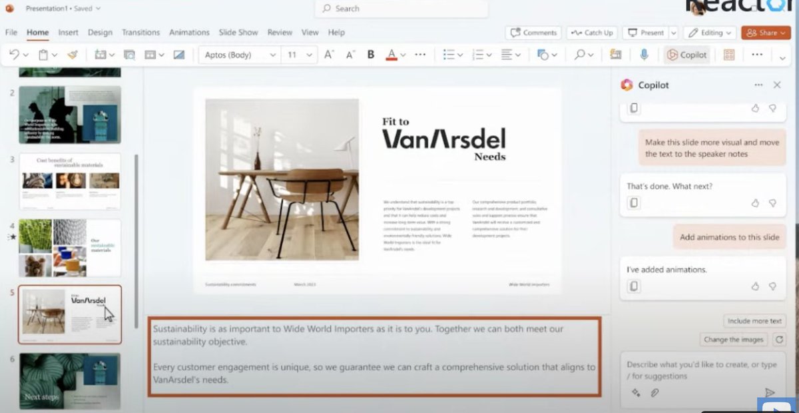Thumbs down the "That's done. What next?" reply
The width and height of the screenshot is (799, 413).
pyautogui.click(x=772, y=203)
